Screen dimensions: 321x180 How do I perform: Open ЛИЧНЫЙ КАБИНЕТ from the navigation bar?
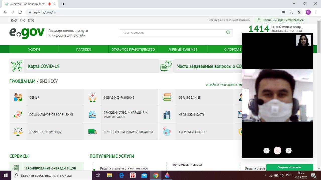[x=183, y=49]
